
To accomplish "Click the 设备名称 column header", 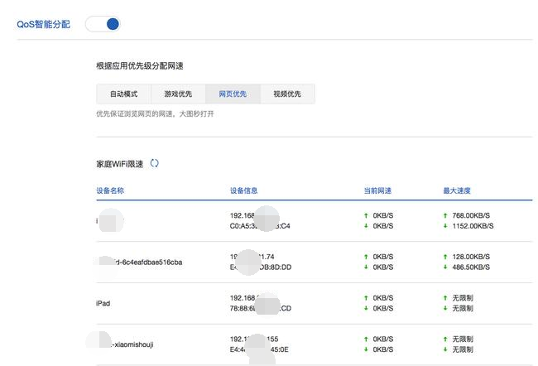I will 110,191.
